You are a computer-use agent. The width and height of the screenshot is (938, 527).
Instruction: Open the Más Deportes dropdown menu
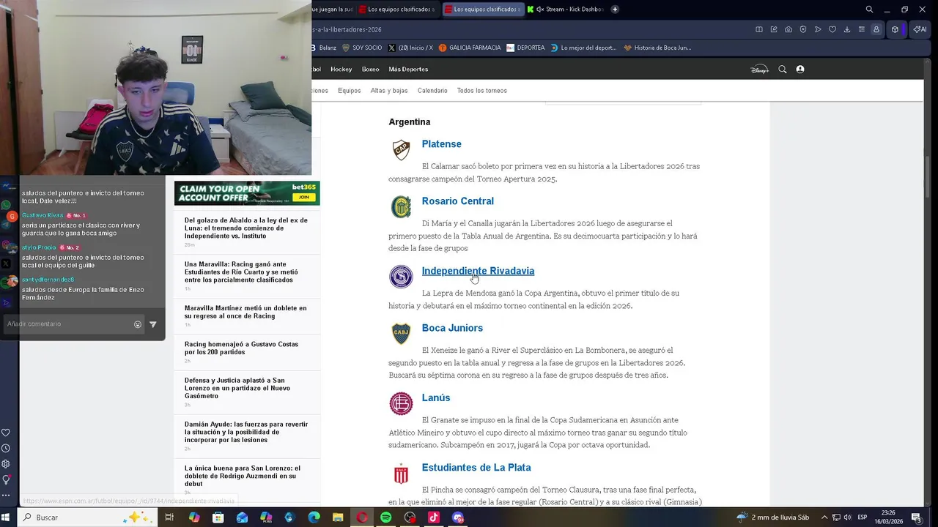tap(408, 70)
